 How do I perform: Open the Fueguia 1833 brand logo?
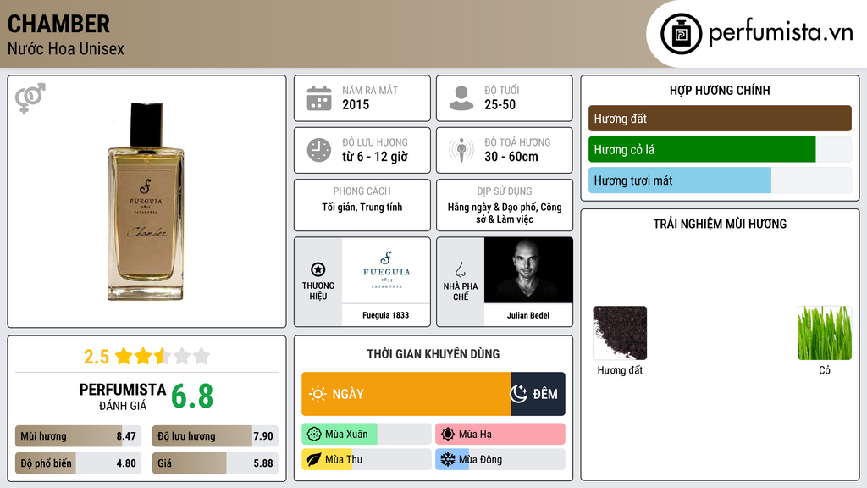click(x=386, y=270)
